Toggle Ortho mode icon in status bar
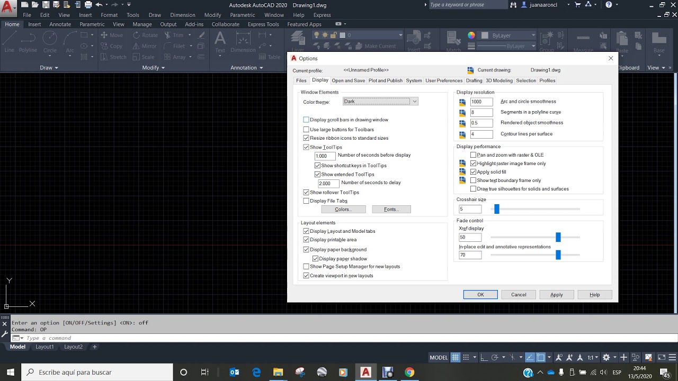The height and width of the screenshot is (381, 678). [x=484, y=357]
